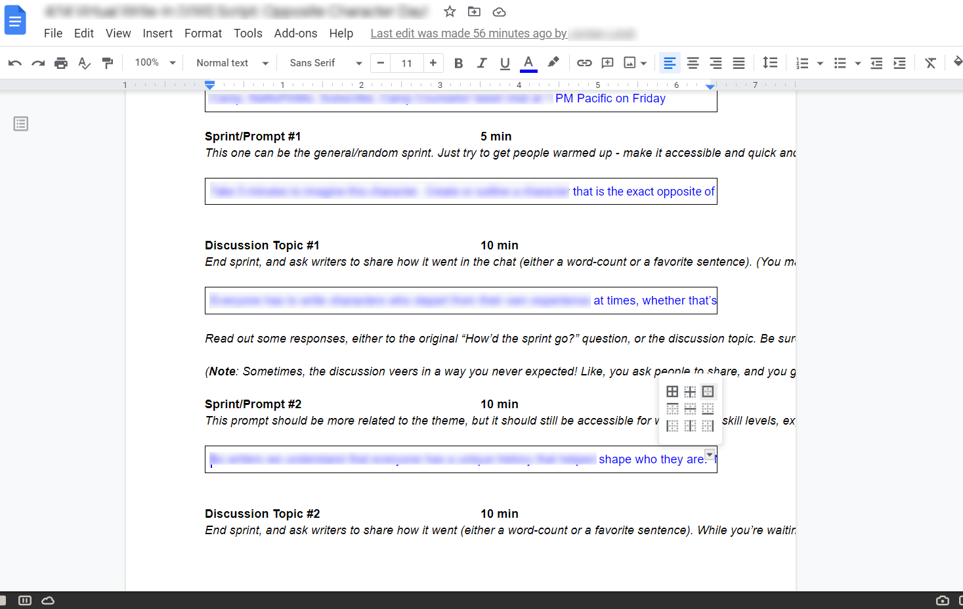Expand the paragraph styles dropdown
The height and width of the screenshot is (609, 963).
[x=230, y=62]
